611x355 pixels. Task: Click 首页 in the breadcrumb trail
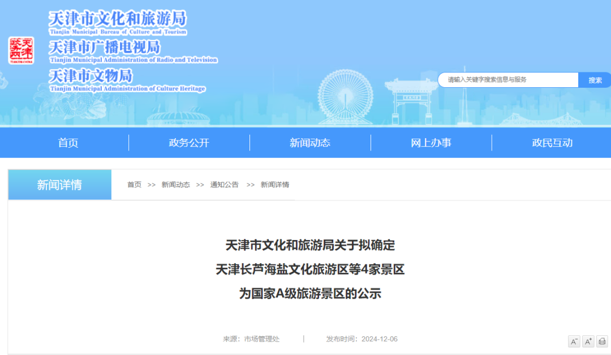point(134,185)
